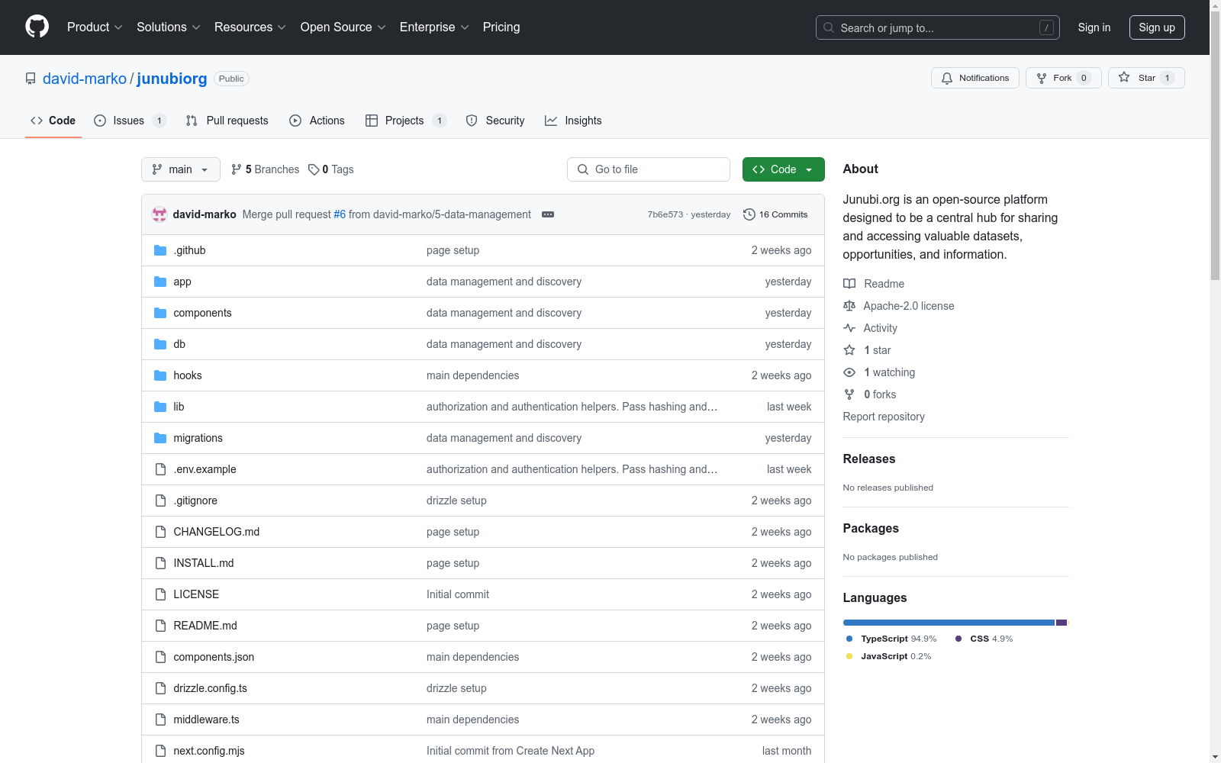Screen dimensions: 1221x763
Task: Expand the Open Source dropdown menu
Action: [x=343, y=27]
